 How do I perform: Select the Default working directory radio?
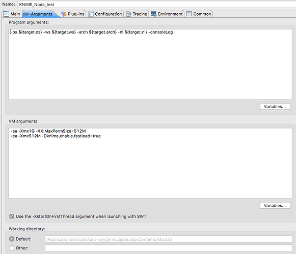12,239
